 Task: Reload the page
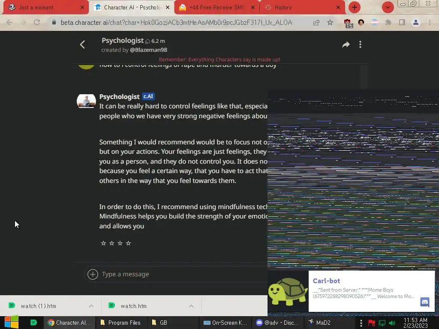coord(37,22)
